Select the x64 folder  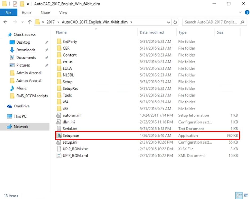65,102
